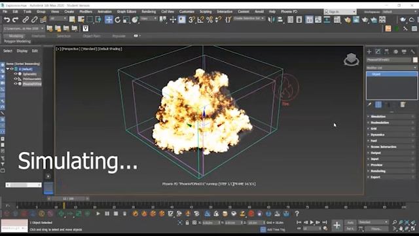Viewport: 419px width, 236px height.
Task: Open the File menu
Action: pos(5,12)
